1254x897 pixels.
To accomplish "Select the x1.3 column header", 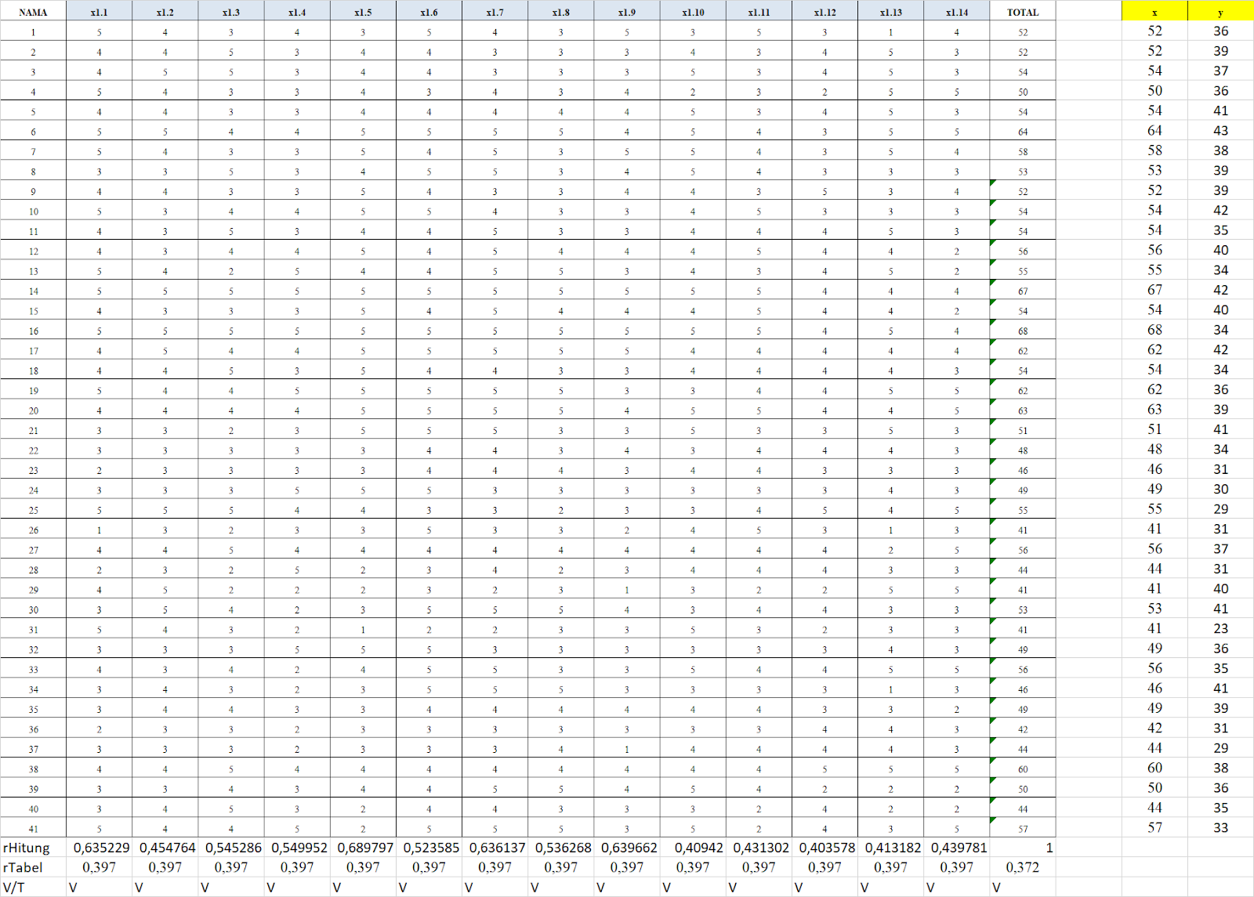I will point(231,12).
